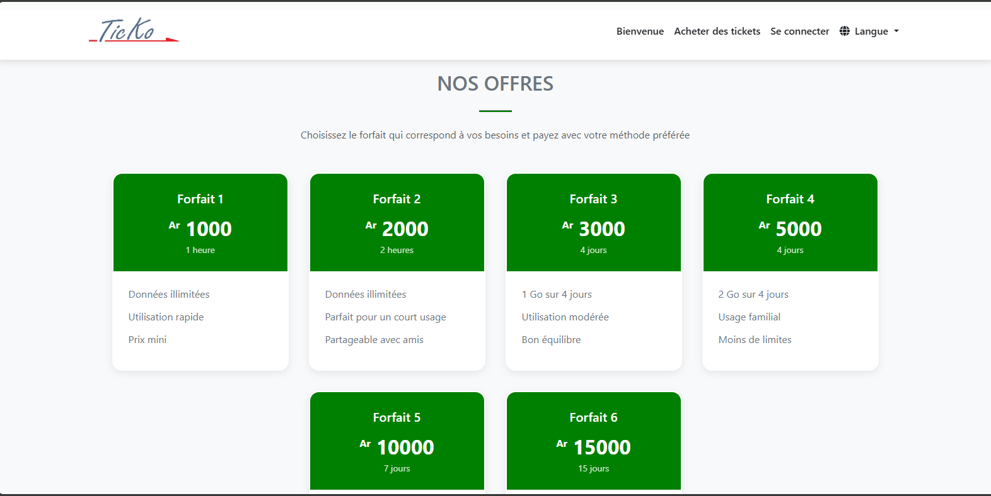Choose the Forfait 2 card title

(397, 199)
